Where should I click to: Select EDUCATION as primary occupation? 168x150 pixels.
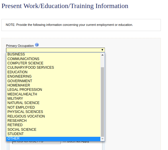coord(53,72)
